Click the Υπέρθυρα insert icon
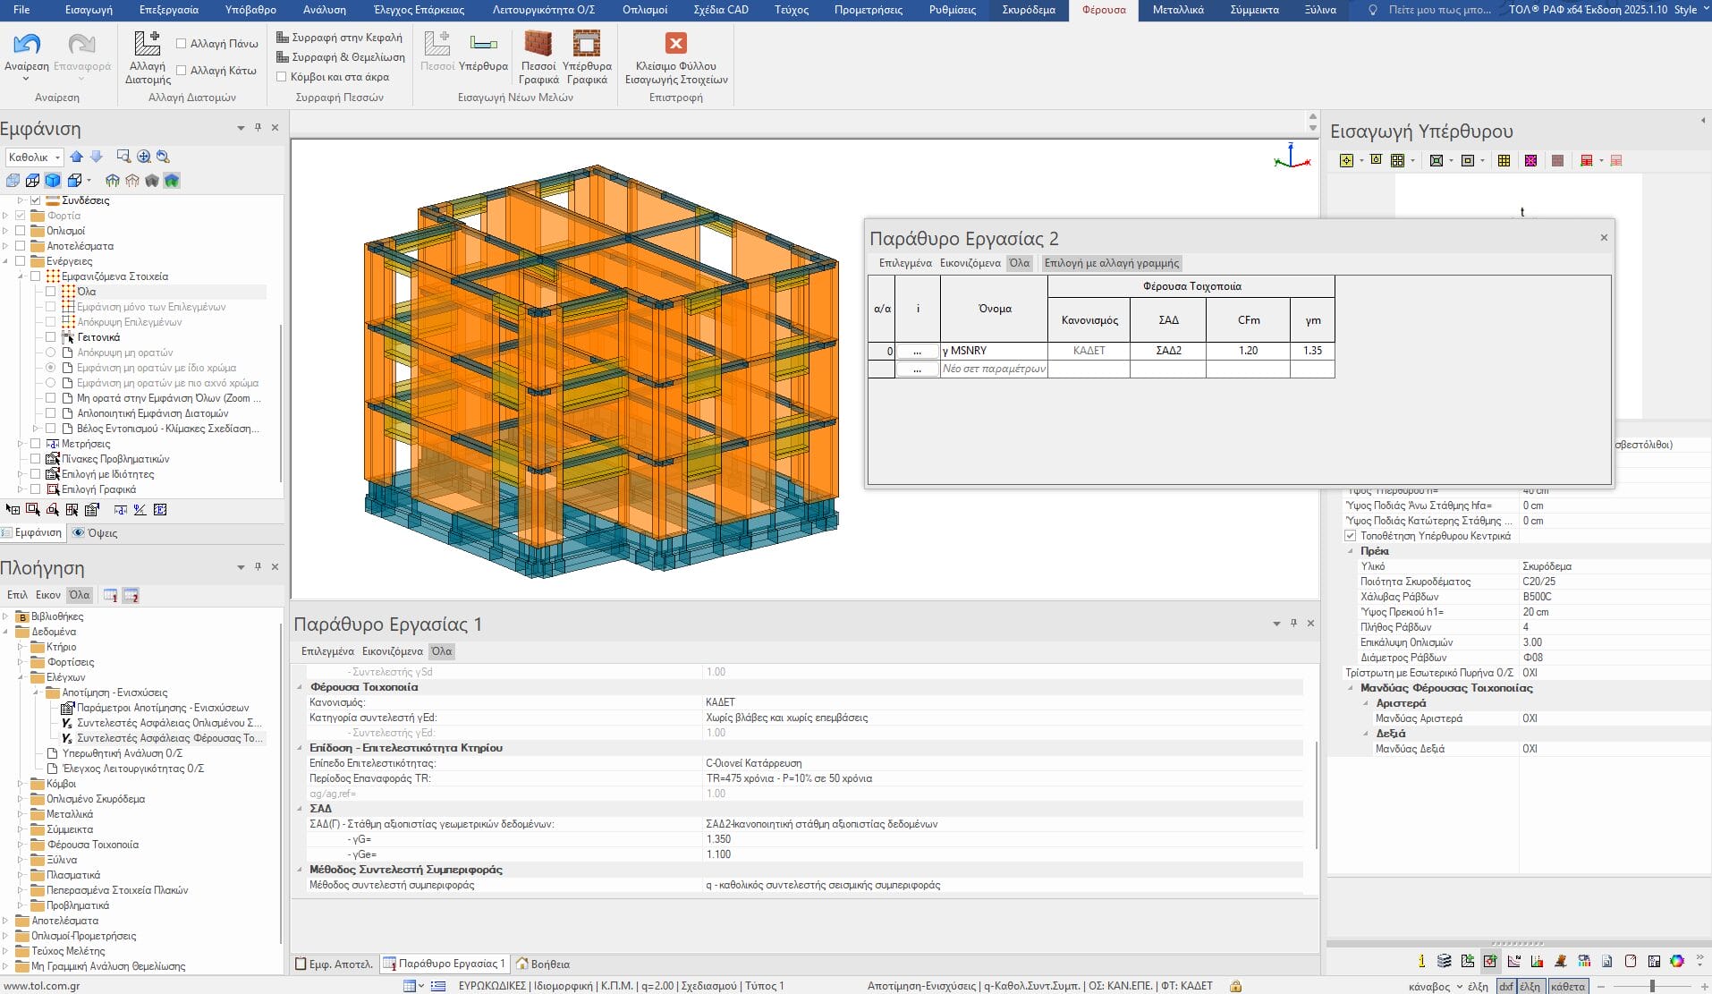The image size is (1712, 994). coord(483,44)
